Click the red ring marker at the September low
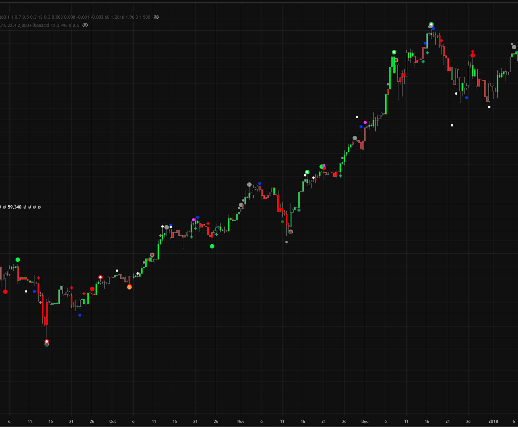Viewport: 518px width, 427px height. click(47, 342)
